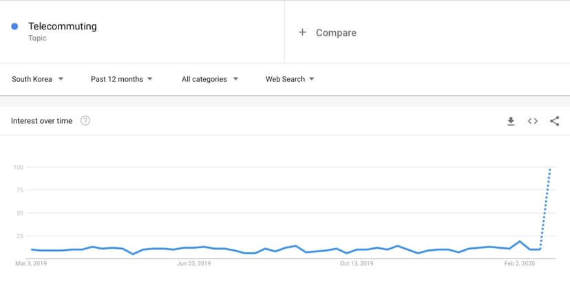Click the Feb 2, 2020 axis label
Image resolution: width=570 pixels, height=301 pixels.
click(520, 264)
